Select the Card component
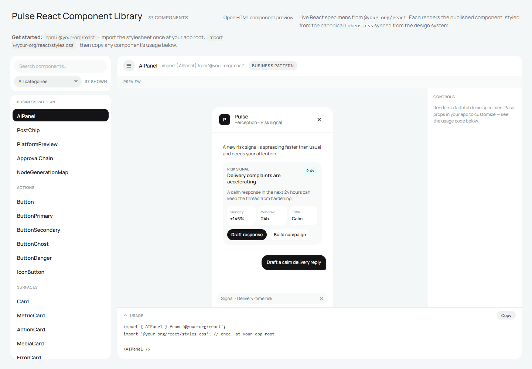Screen dimensions: 532x369 coord(61,301)
